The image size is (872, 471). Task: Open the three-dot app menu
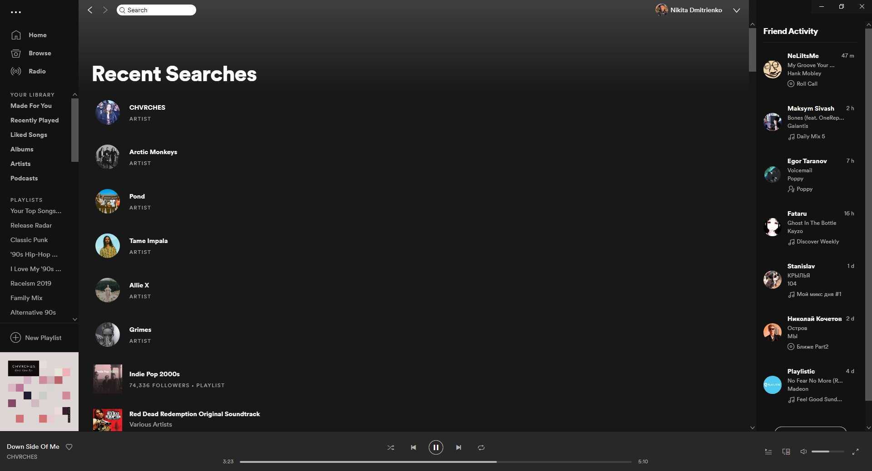coord(16,12)
